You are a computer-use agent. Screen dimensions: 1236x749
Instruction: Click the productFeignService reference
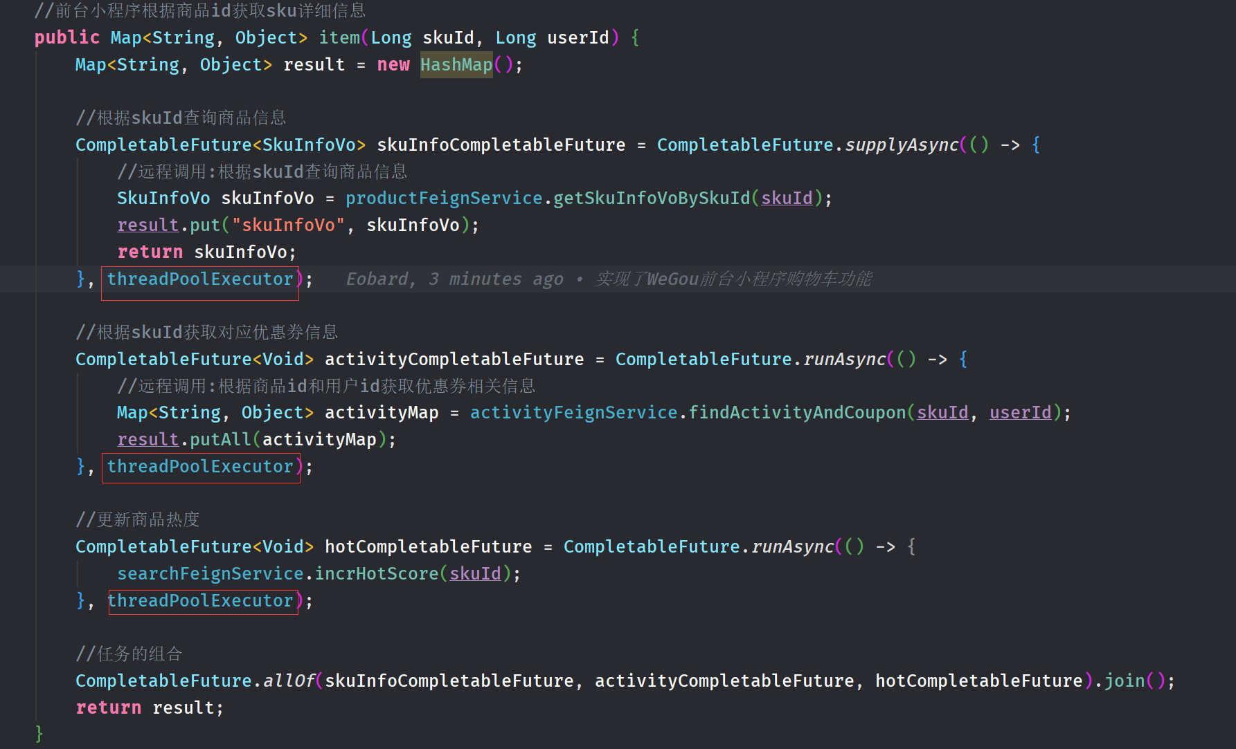(x=444, y=198)
